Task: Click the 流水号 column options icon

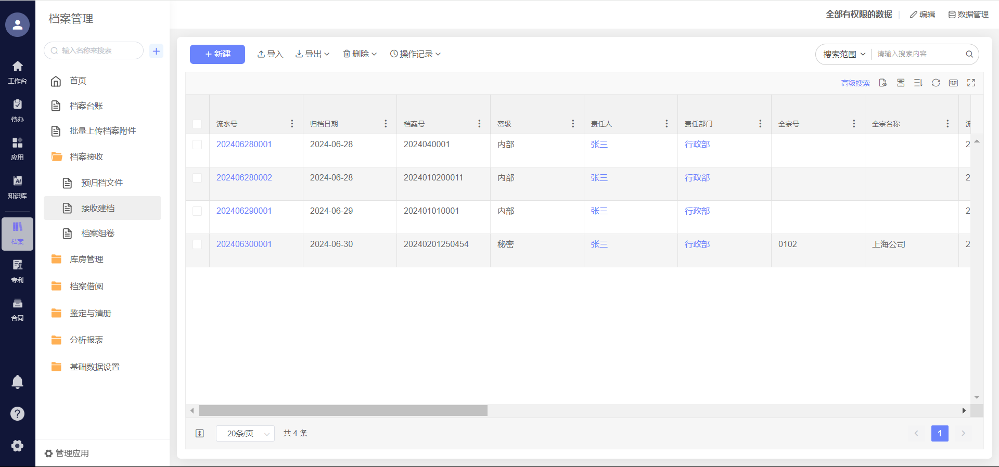Action: (292, 124)
